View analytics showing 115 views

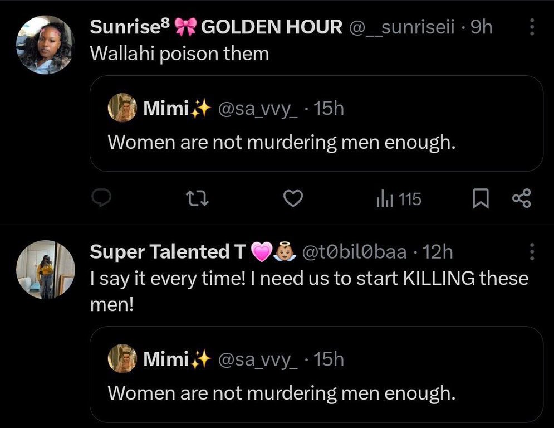[x=399, y=199]
